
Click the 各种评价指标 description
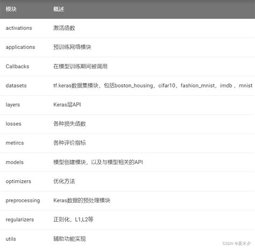[69, 143]
